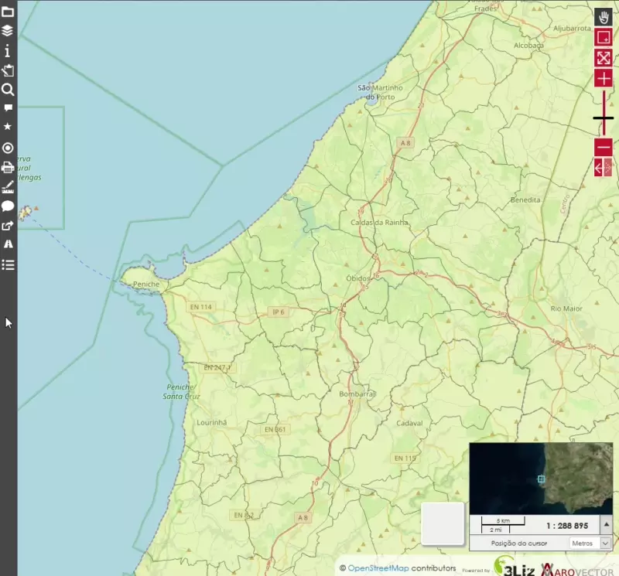Open the projects folder icon in sidebar
The height and width of the screenshot is (576, 619).
(x=8, y=11)
